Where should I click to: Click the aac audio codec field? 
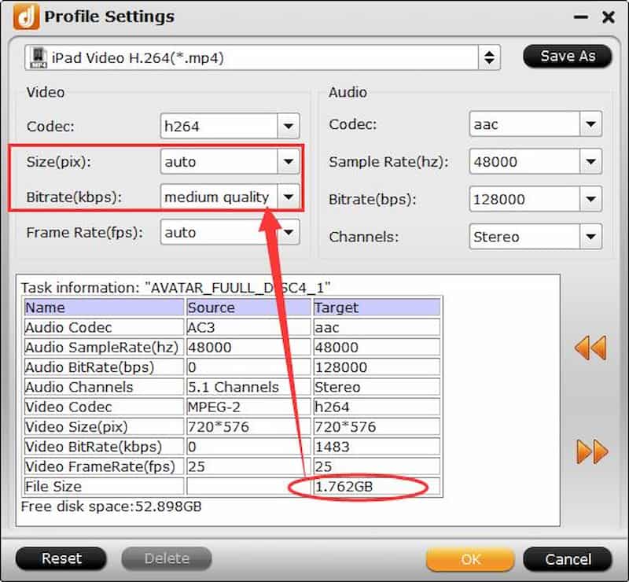(x=524, y=124)
